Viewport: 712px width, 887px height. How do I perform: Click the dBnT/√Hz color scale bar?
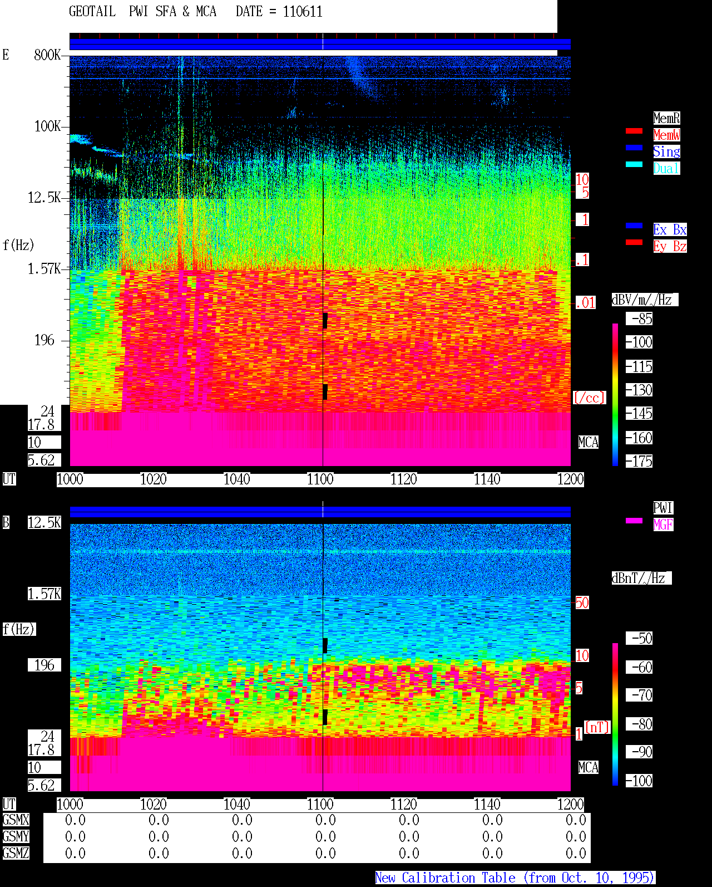pyautogui.click(x=615, y=714)
